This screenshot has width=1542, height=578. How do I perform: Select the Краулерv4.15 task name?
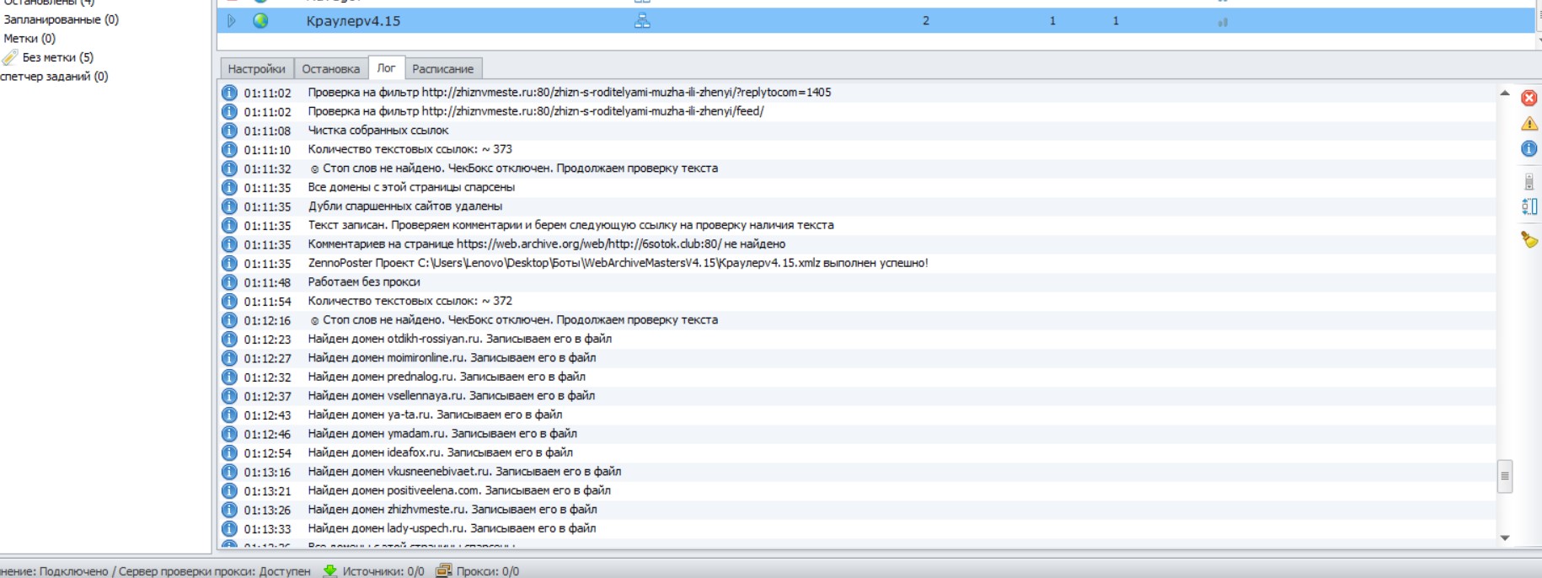[353, 21]
